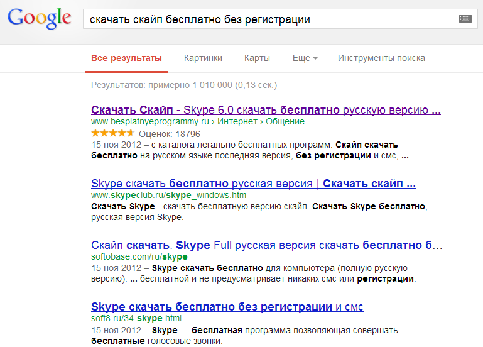This screenshot has width=483, height=347.
Task: Click the snippet русская версия Skype.
Action: click(x=137, y=218)
